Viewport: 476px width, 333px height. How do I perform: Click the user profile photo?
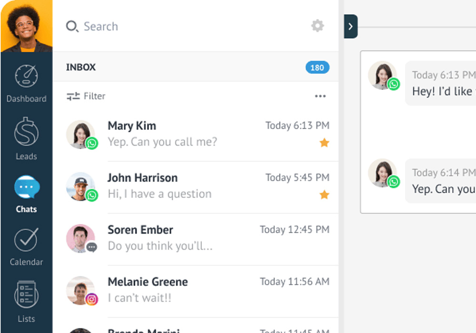(26, 26)
